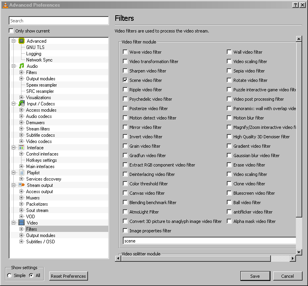Check AtmoLight Filter box
Viewport: 308px width, 286px height.
pyautogui.click(x=125, y=212)
